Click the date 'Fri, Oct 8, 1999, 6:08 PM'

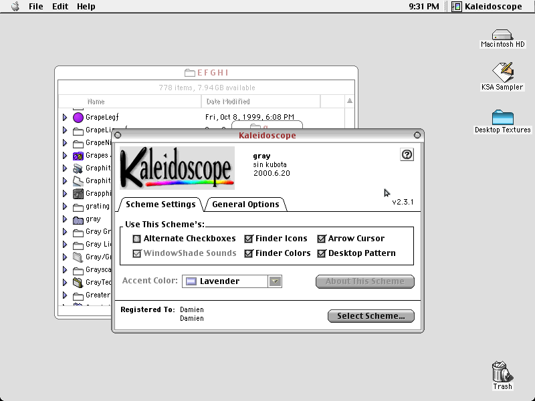tap(249, 118)
